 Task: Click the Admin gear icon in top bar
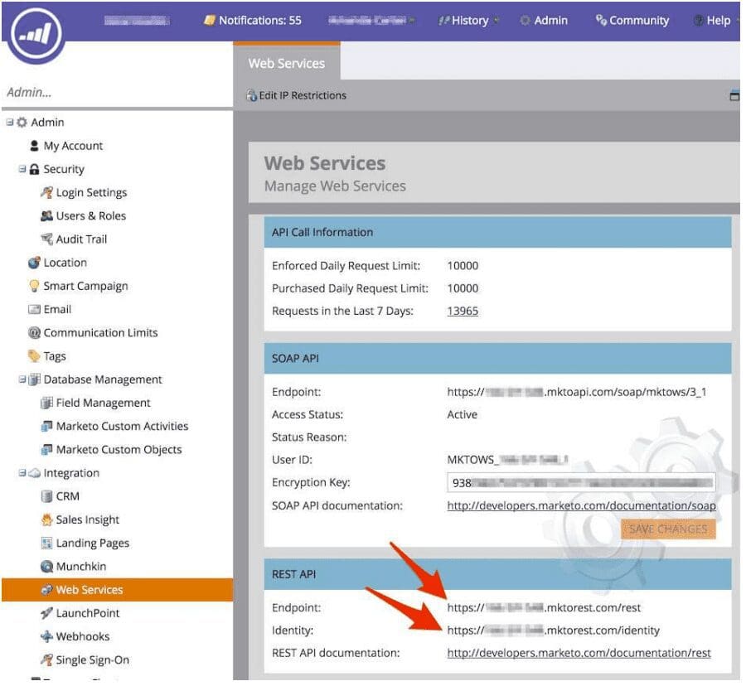pos(525,21)
